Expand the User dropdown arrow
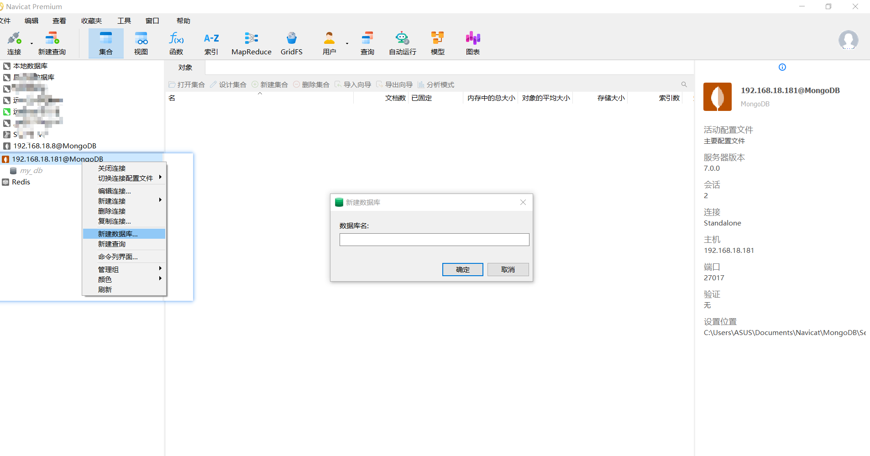 point(347,44)
